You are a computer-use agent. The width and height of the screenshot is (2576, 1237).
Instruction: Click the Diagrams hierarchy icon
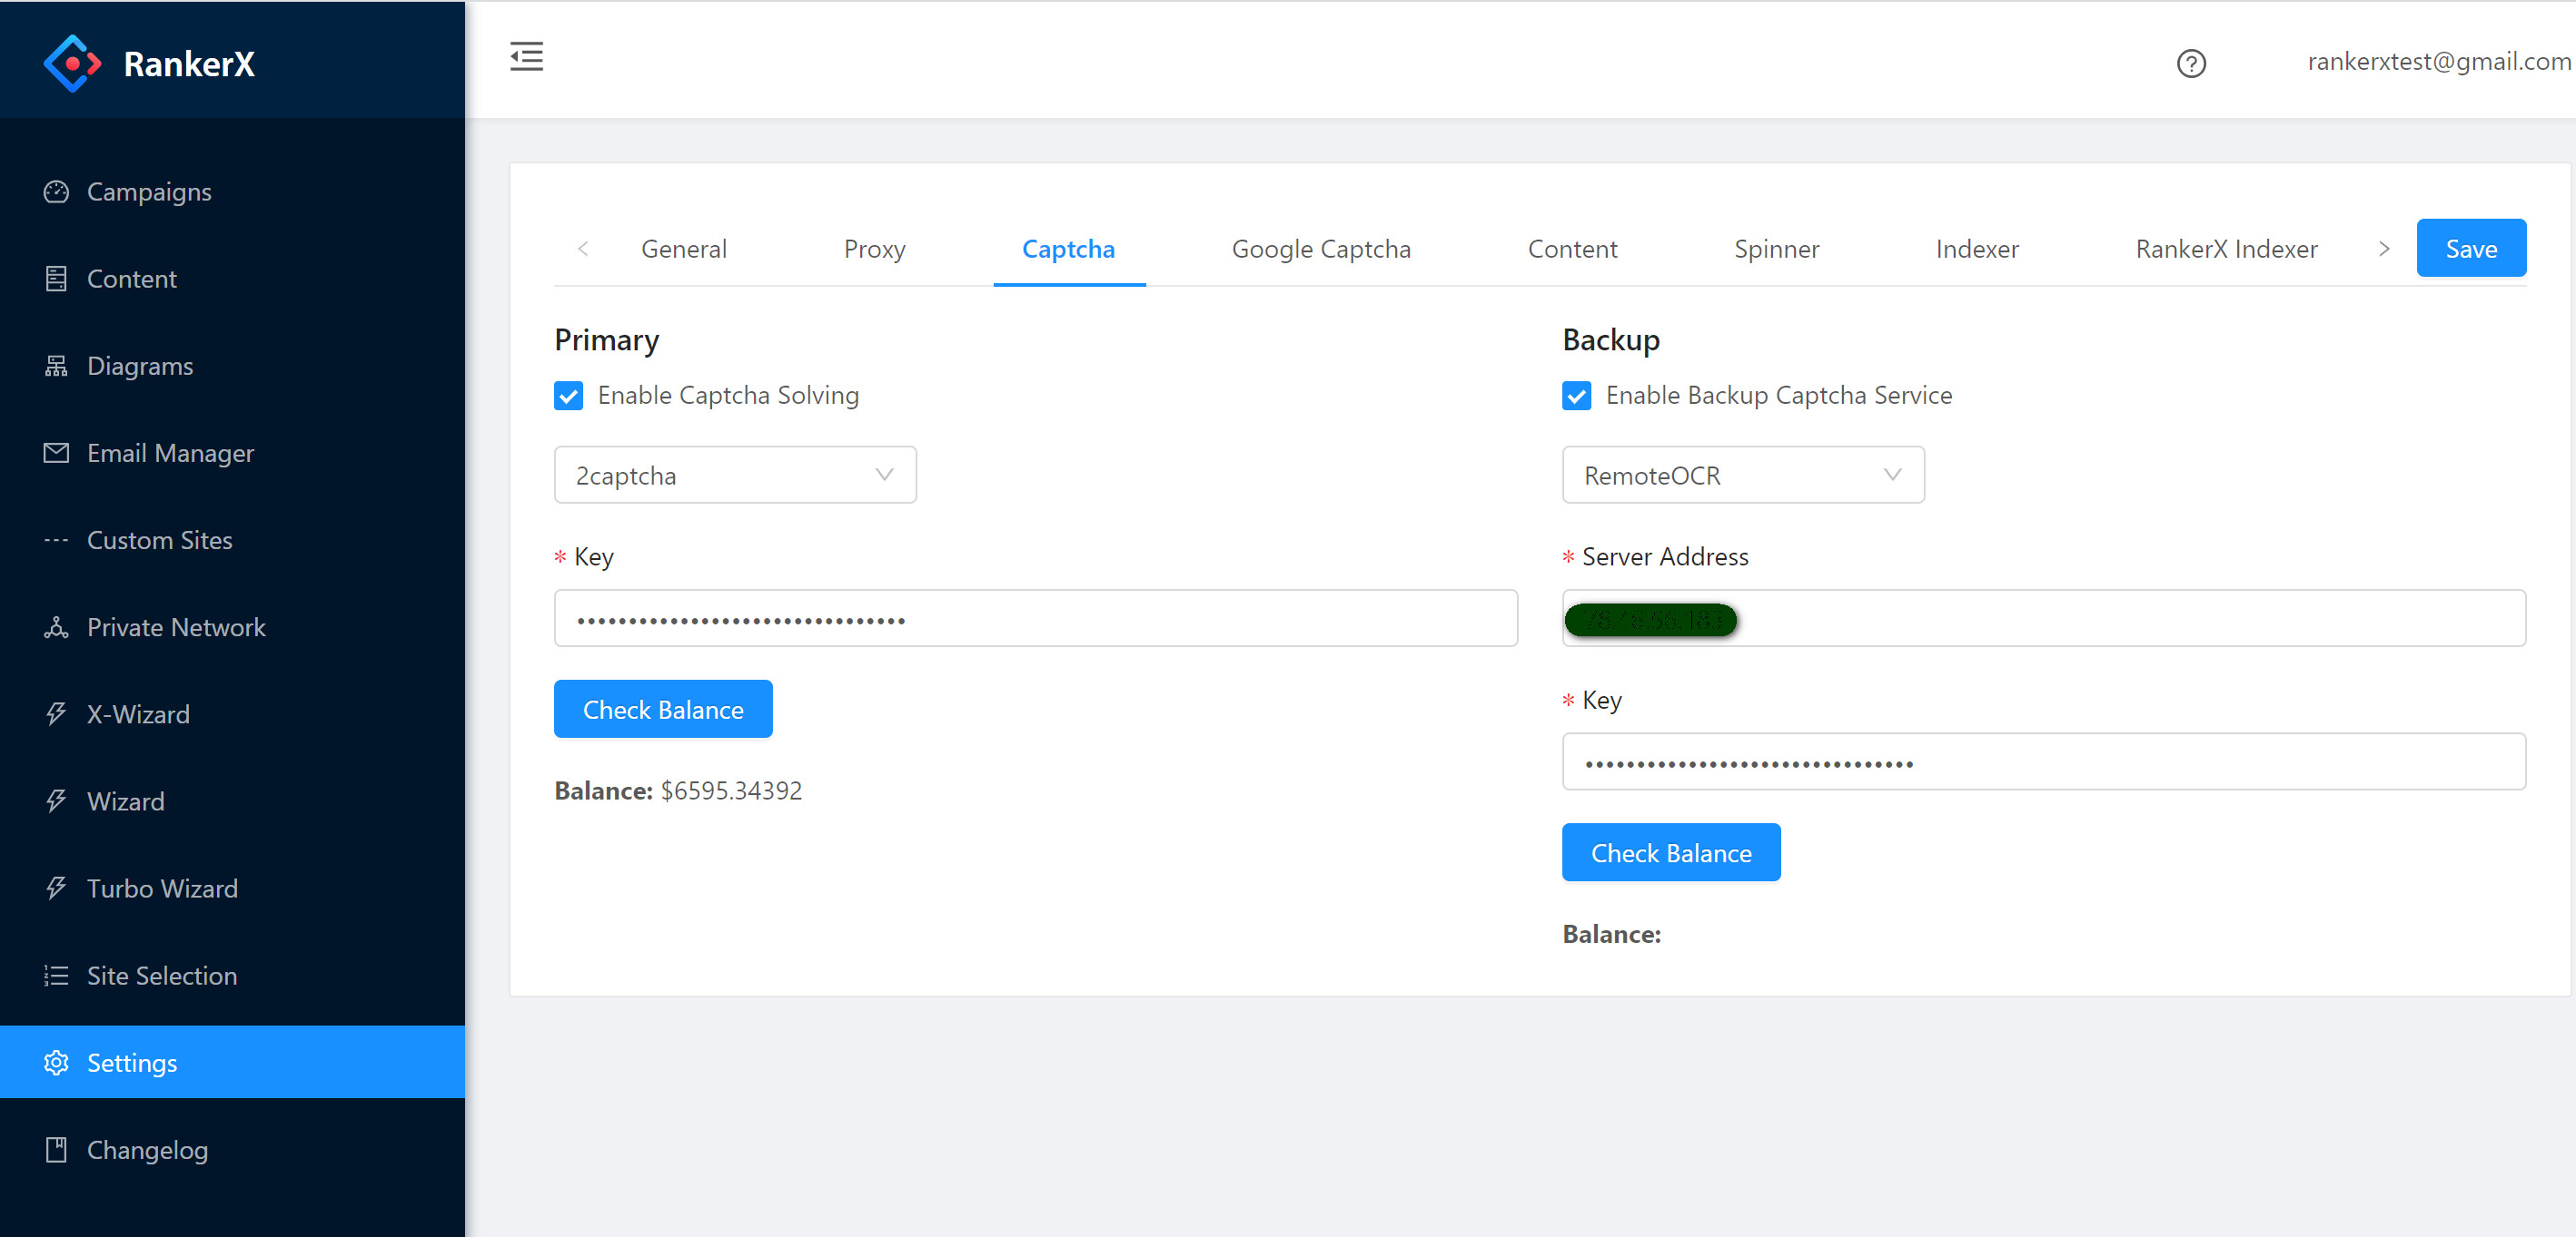[x=56, y=366]
